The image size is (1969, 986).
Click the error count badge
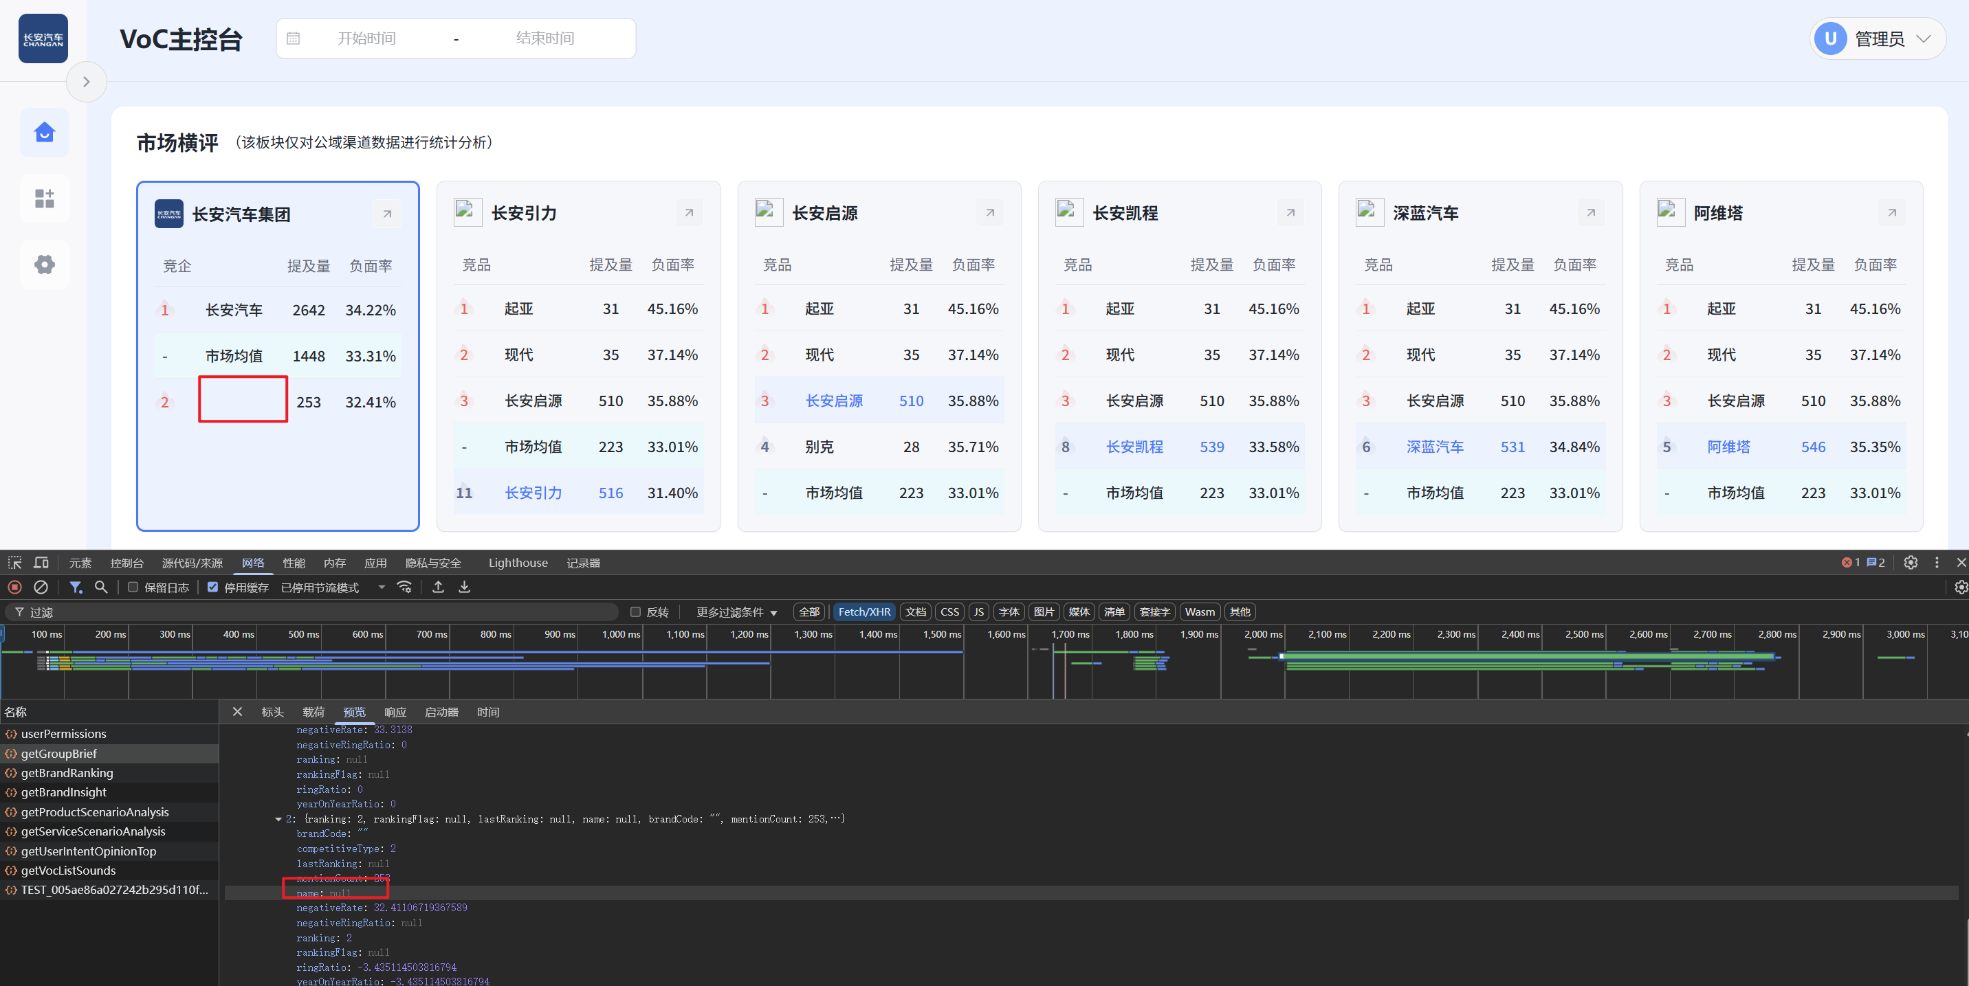pyautogui.click(x=1851, y=562)
